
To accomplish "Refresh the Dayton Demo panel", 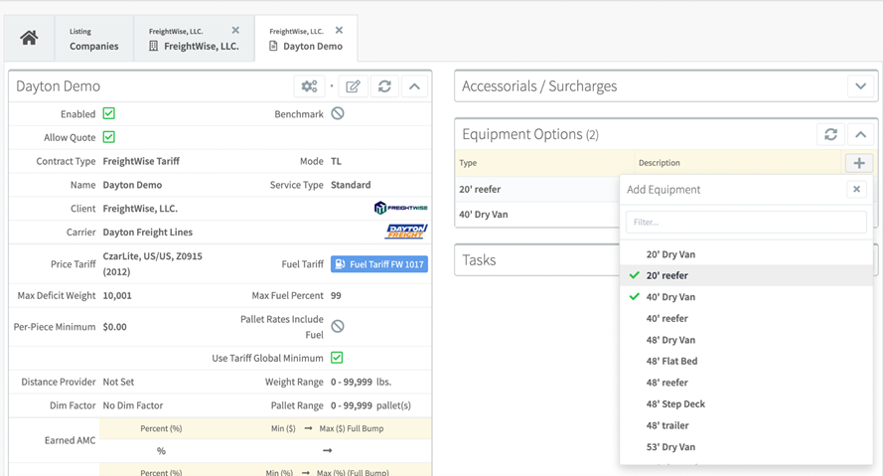I will point(384,86).
